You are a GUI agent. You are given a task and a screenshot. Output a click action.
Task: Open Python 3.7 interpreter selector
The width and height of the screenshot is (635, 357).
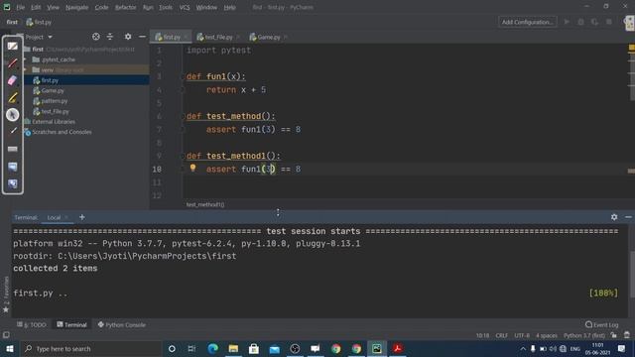584,335
